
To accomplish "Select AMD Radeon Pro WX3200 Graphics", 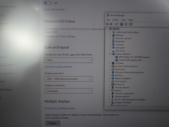I will point(134,57).
